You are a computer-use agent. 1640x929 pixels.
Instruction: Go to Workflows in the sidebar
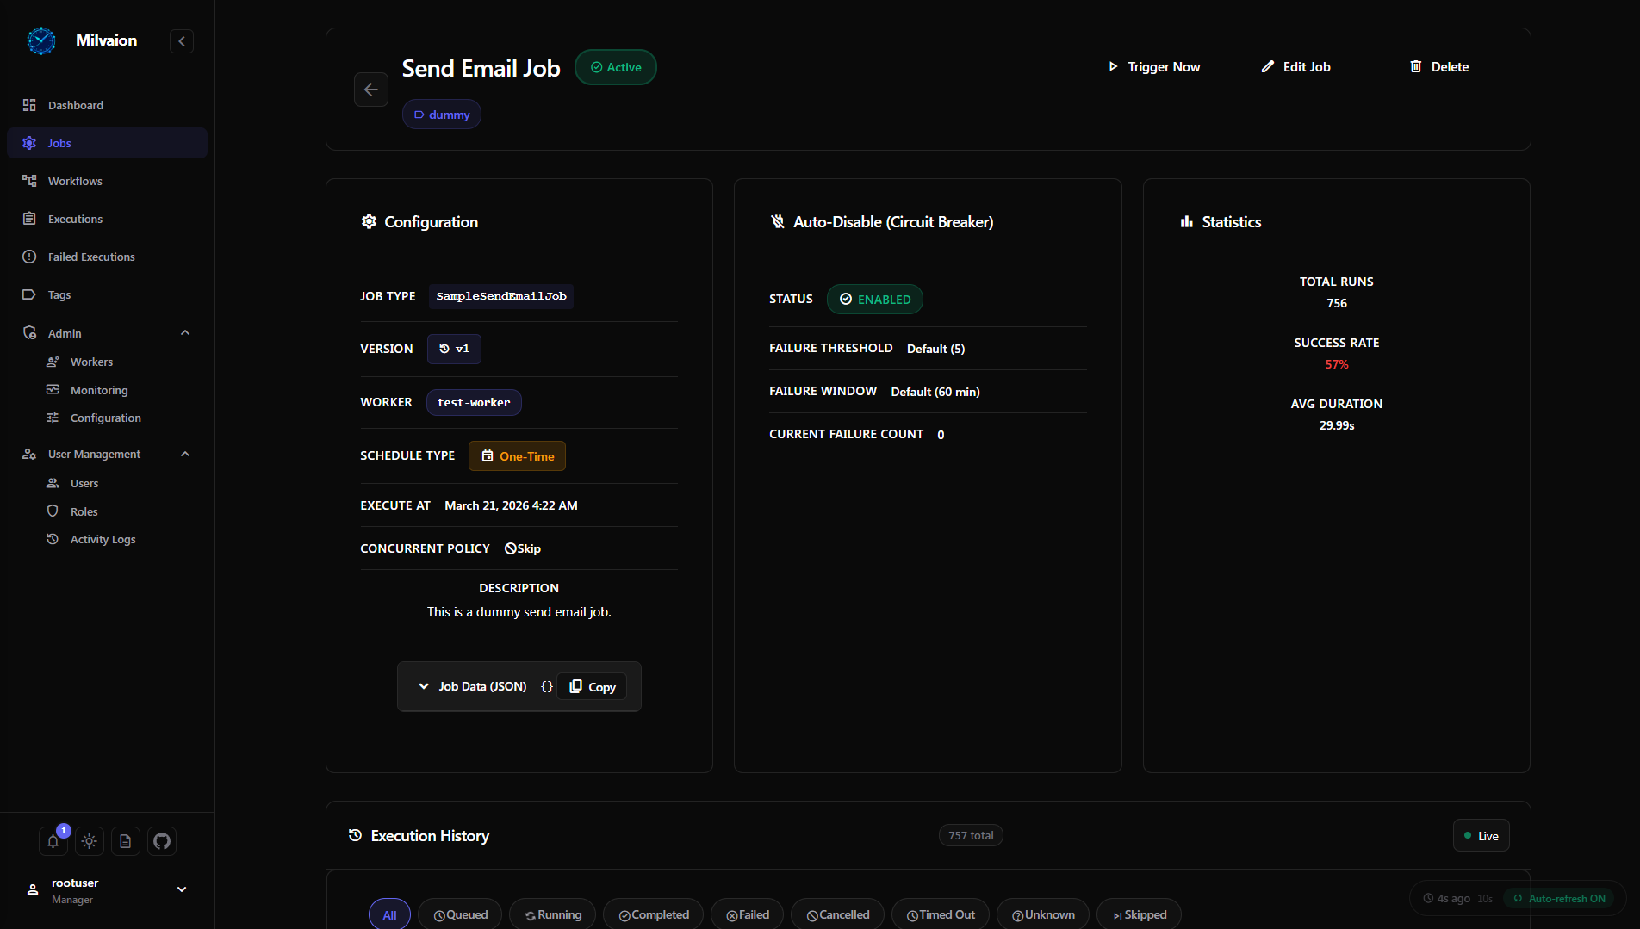pyautogui.click(x=75, y=181)
